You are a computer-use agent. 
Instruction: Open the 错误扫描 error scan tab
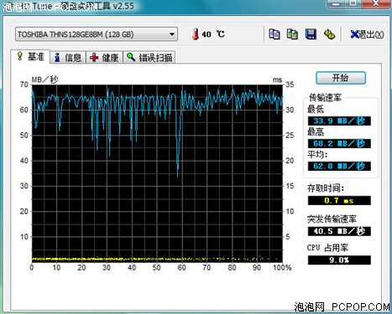(149, 58)
